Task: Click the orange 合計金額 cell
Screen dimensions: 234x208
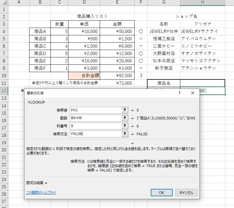Action: click(x=84, y=76)
